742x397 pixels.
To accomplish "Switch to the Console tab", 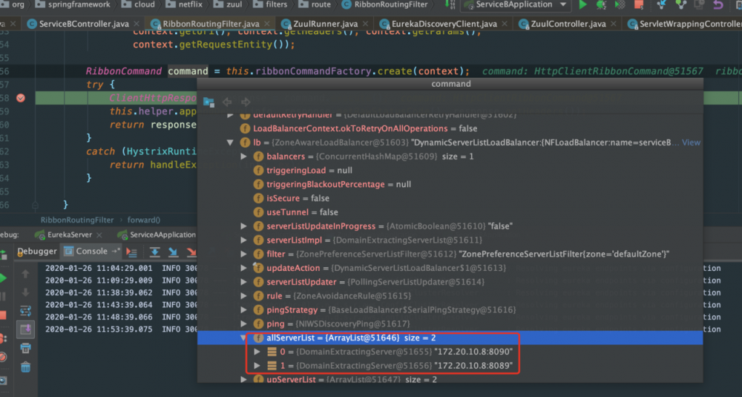I will point(91,252).
